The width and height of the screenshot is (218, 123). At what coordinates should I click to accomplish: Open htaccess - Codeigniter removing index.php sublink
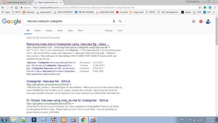pos(51,63)
